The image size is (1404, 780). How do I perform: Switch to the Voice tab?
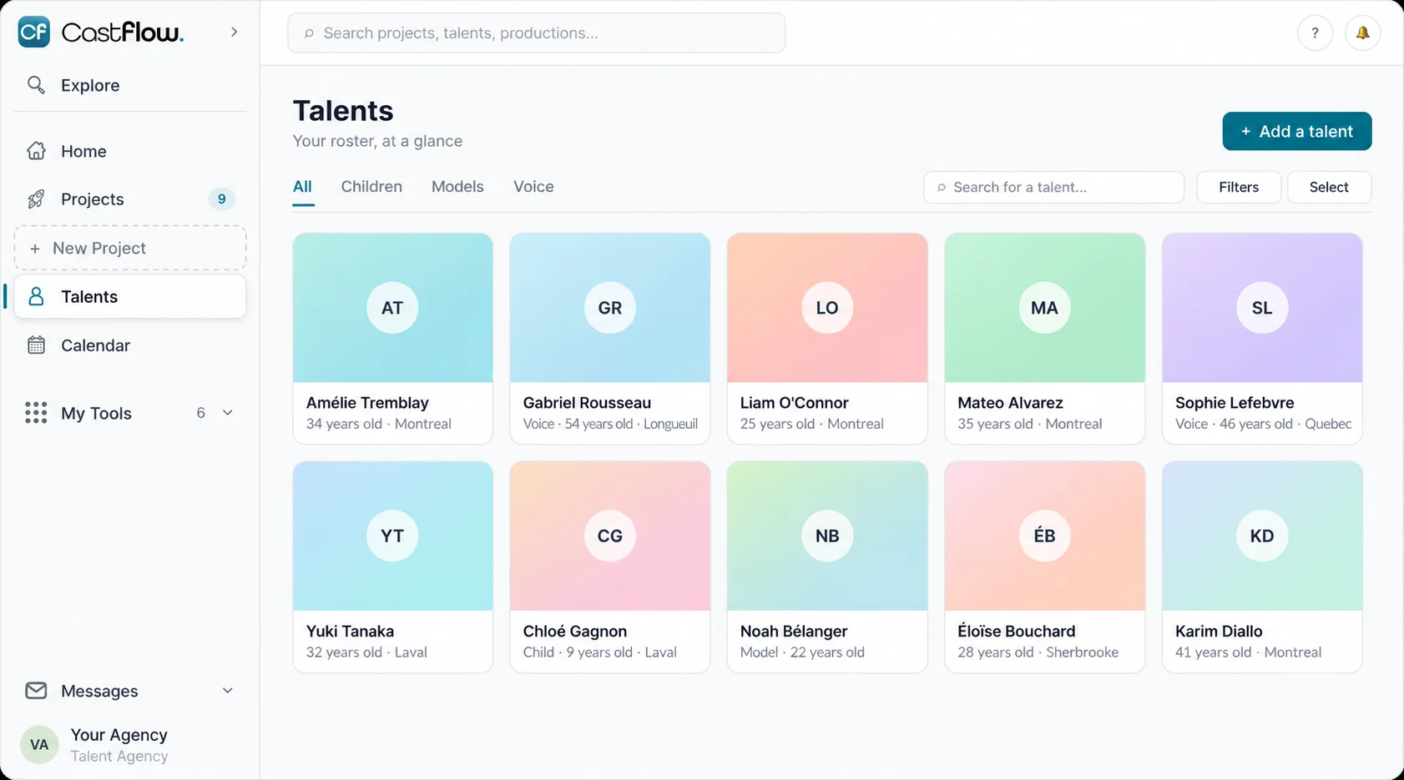[x=533, y=187]
